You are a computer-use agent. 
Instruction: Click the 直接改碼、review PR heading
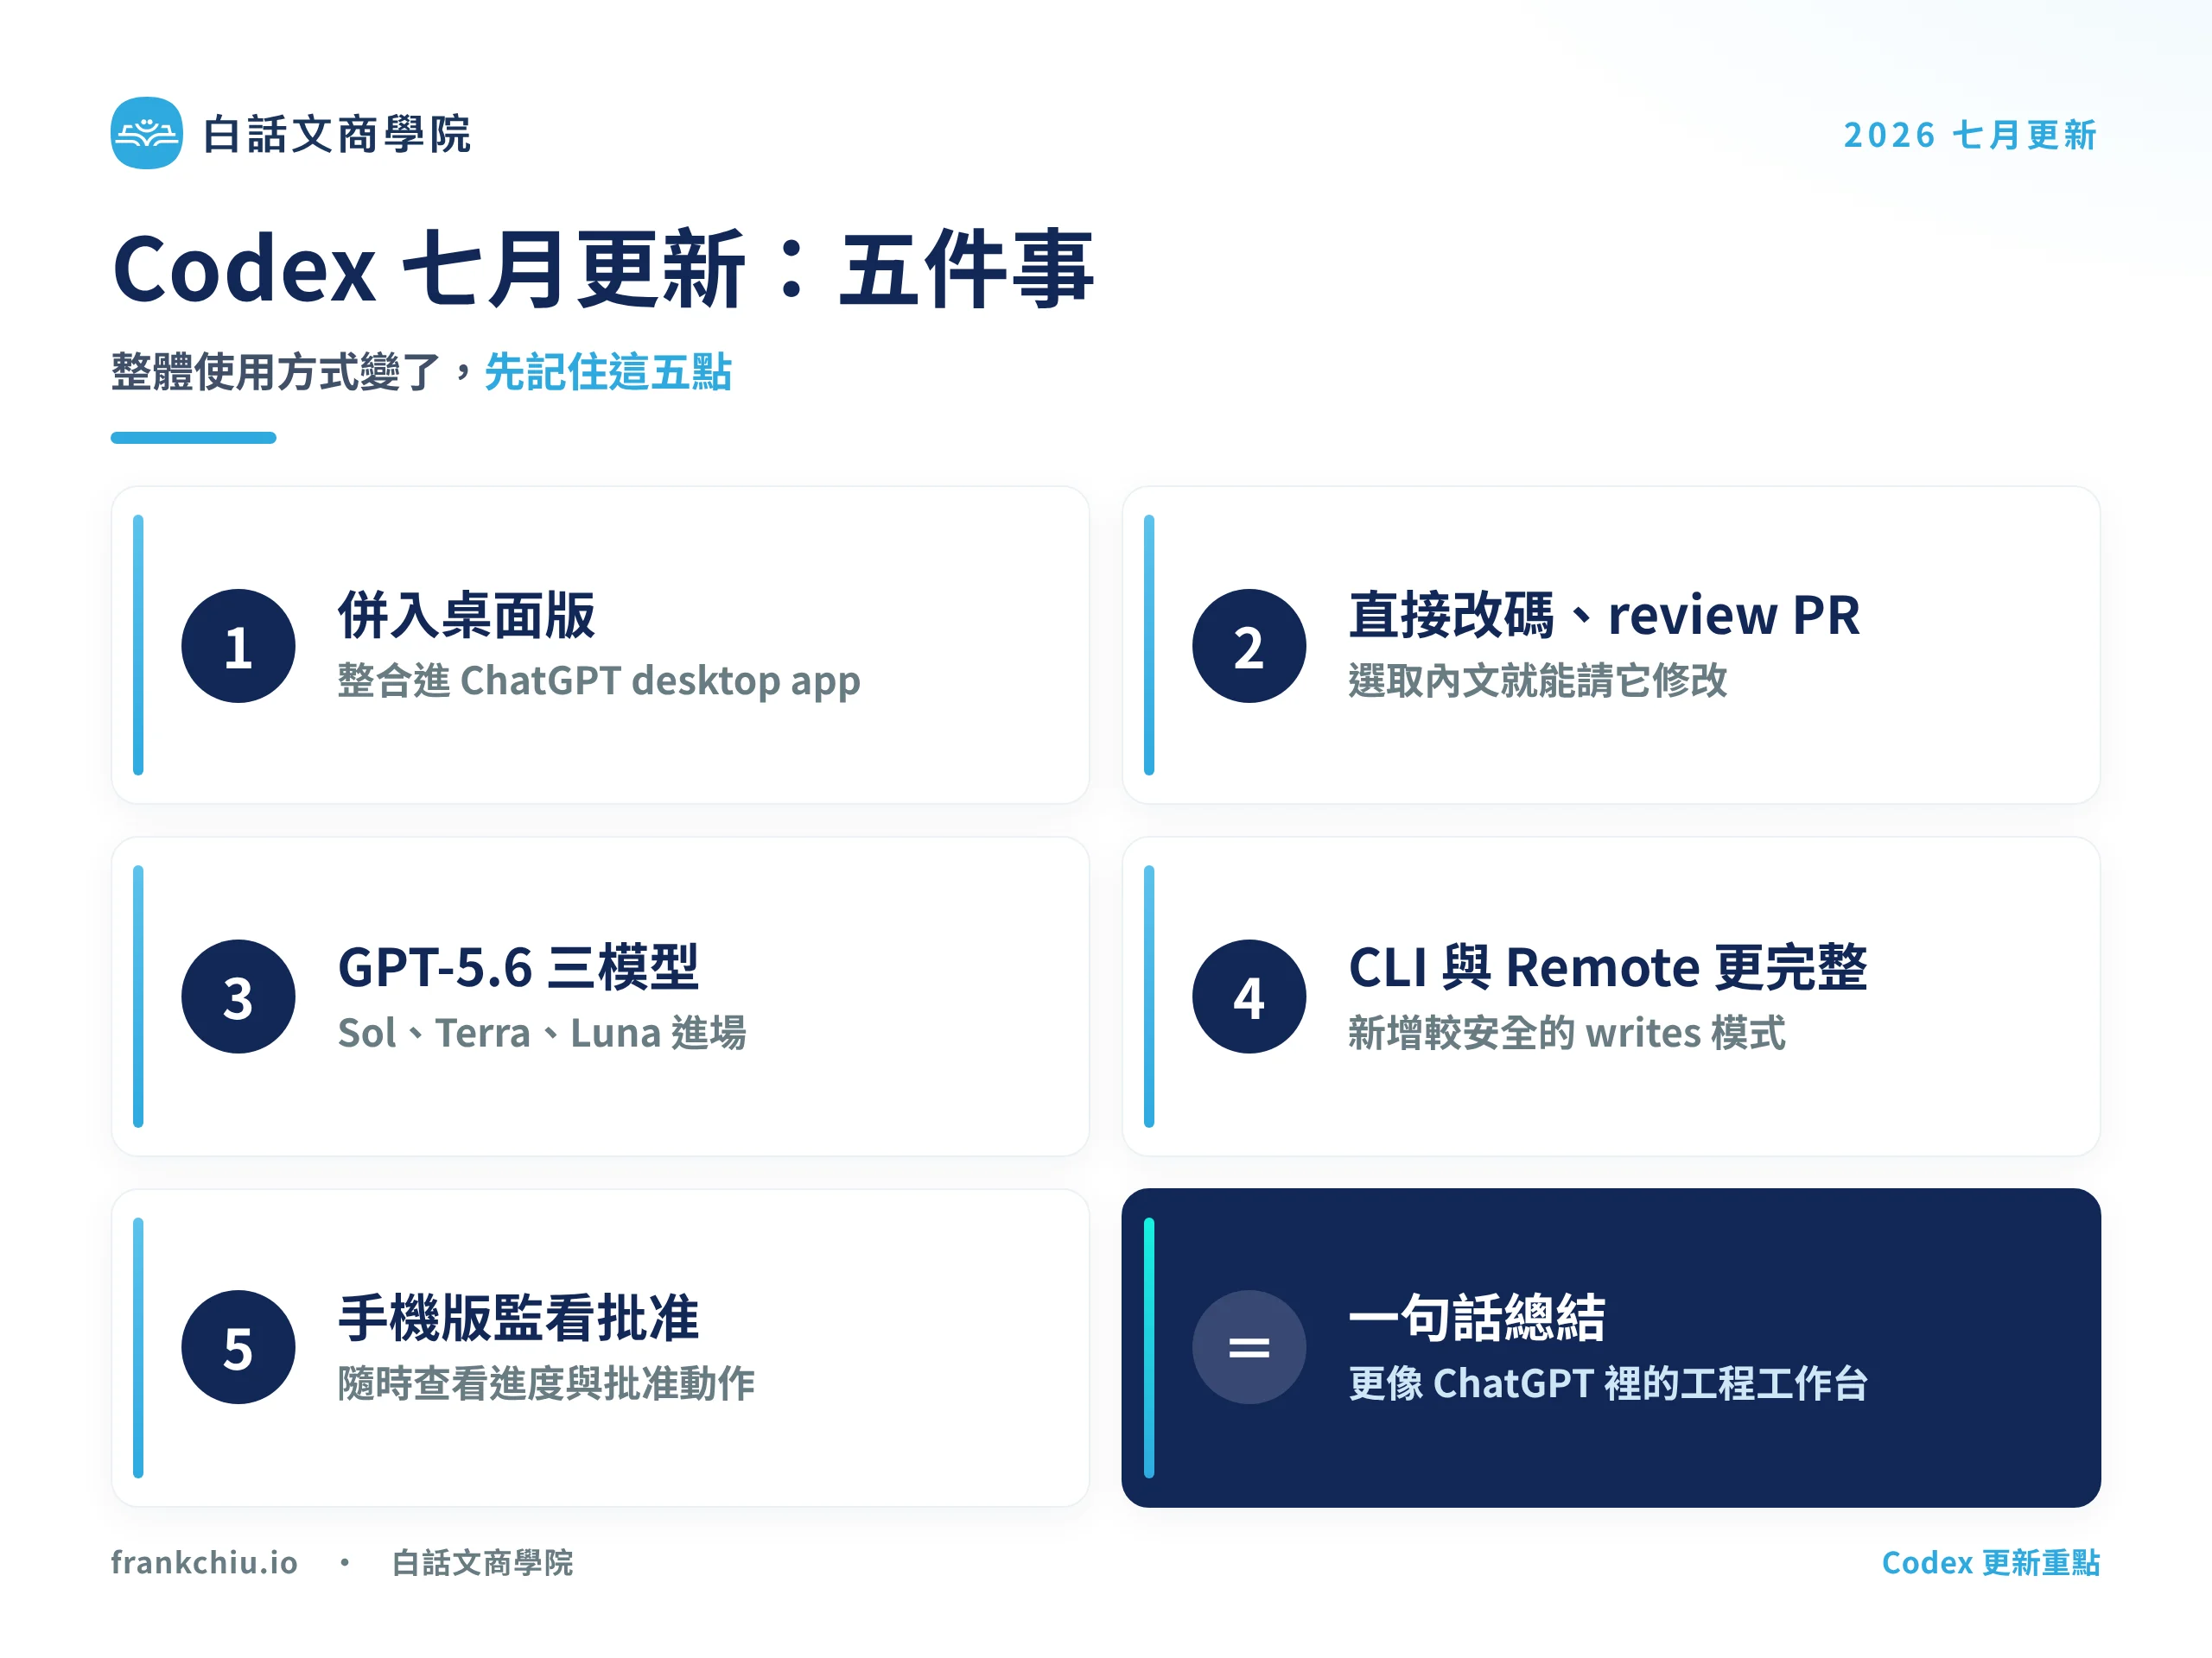tap(1604, 615)
